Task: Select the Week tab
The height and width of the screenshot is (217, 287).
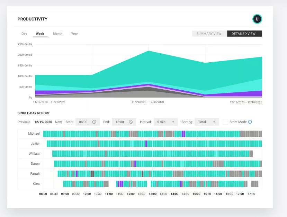Action: [x=40, y=34]
